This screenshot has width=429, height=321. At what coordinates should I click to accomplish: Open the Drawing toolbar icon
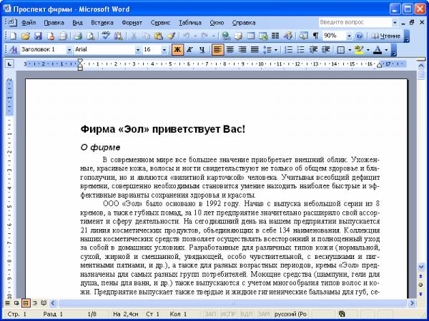288,36
